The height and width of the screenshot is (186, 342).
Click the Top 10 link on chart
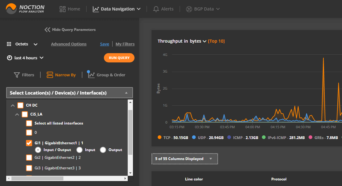tap(216, 41)
